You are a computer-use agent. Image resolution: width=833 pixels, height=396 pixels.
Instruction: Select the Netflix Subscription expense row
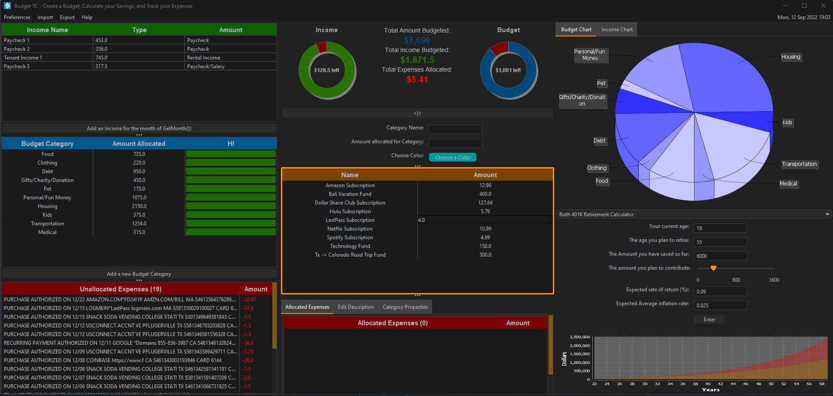[350, 228]
